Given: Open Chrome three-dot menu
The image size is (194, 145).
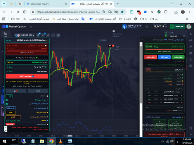Looking at the screenshot, I should coord(190,12).
